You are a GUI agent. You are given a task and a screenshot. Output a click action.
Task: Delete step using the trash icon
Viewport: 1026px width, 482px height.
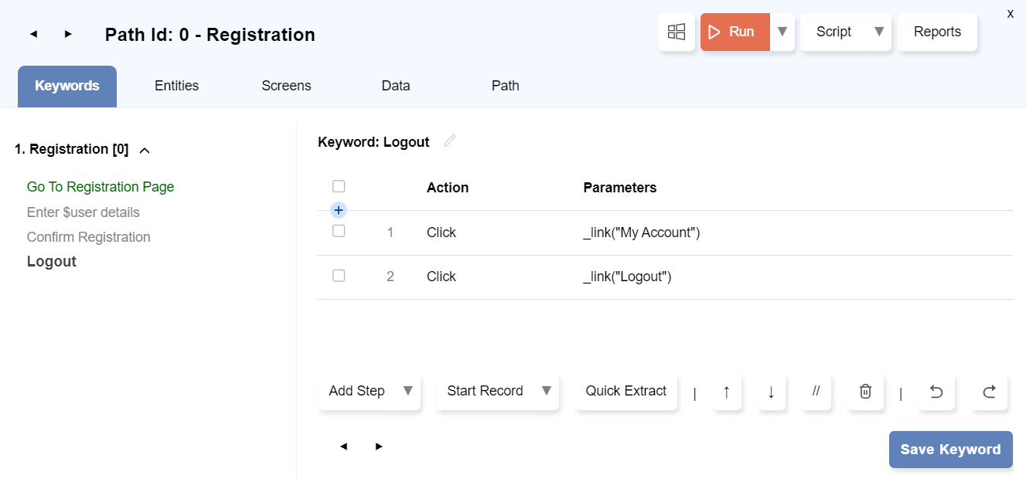coord(865,392)
